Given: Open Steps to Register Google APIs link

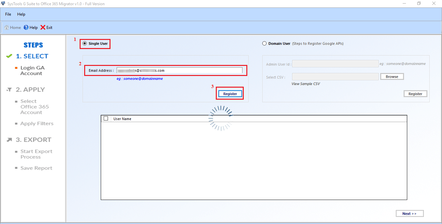Looking at the screenshot, I should [318, 44].
